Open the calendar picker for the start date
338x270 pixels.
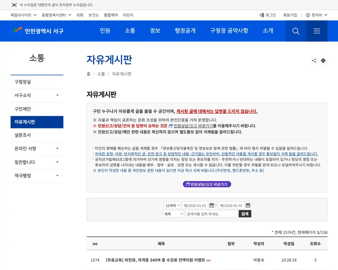212,205
